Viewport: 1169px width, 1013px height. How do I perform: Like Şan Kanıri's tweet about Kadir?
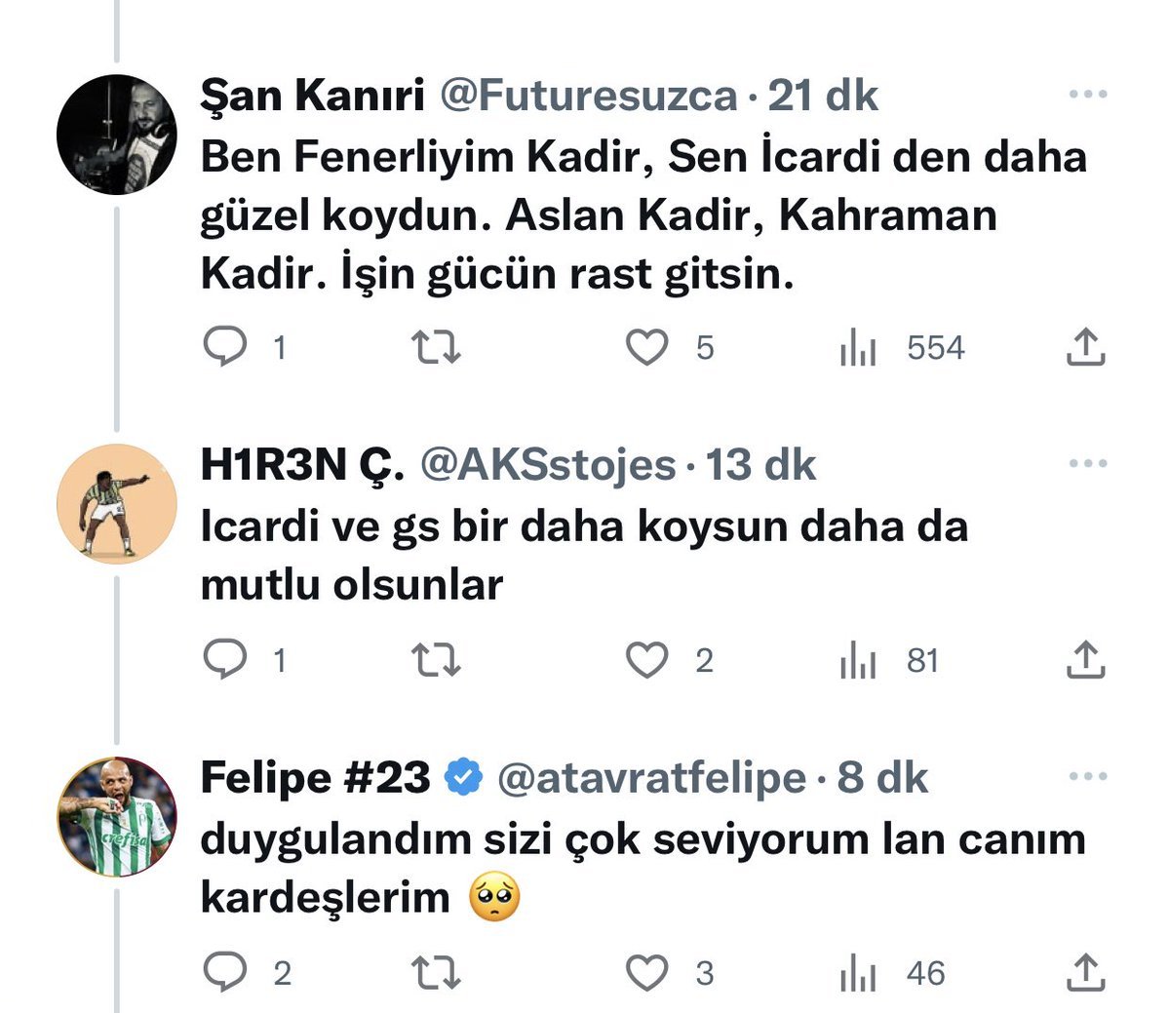point(646,347)
